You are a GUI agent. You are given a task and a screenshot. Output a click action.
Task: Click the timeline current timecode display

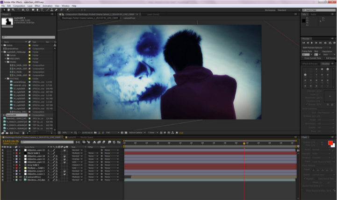[11, 141]
